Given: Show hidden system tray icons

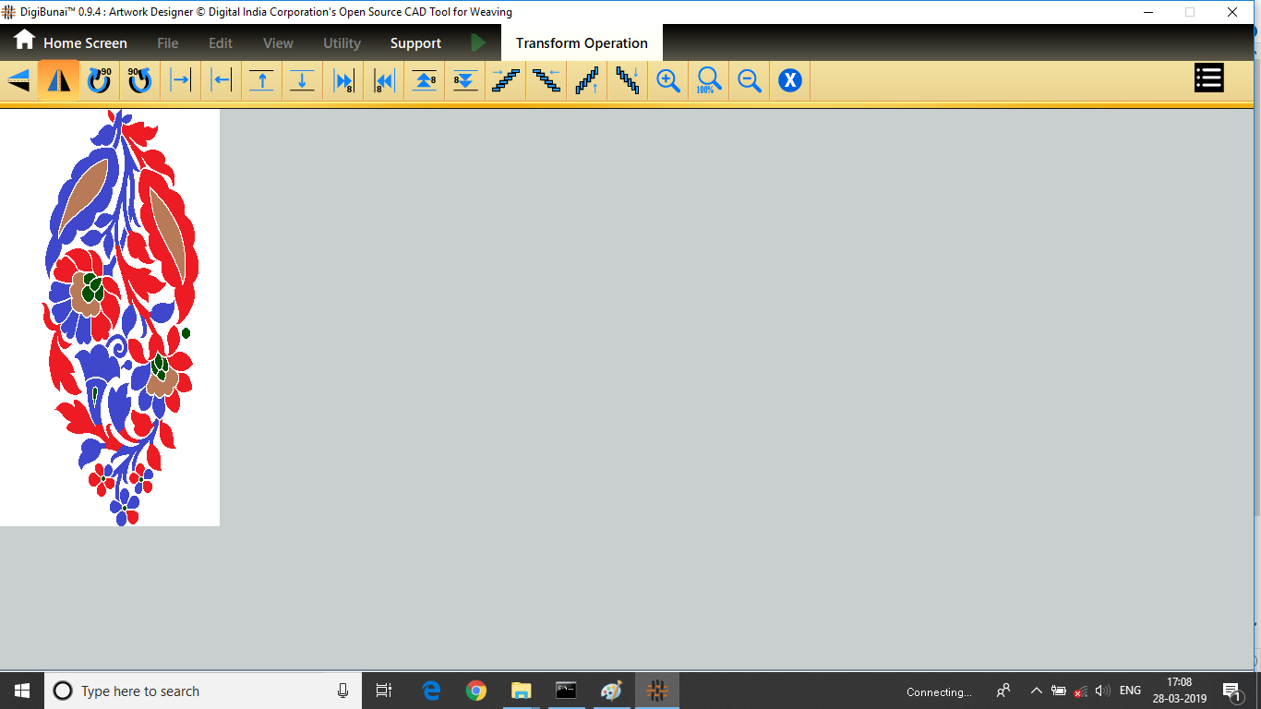Looking at the screenshot, I should pos(1036,691).
